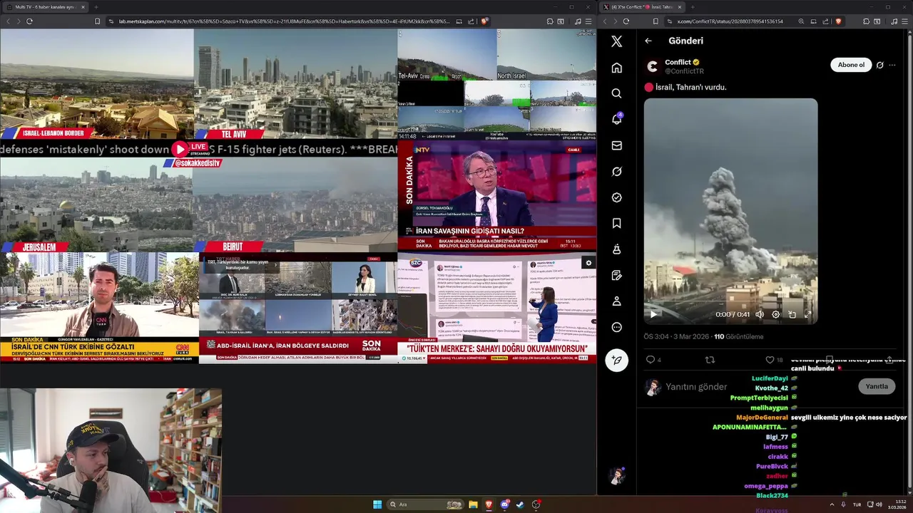
Task: Open settings gear on Sözcü TV tile
Action: pyautogui.click(x=588, y=263)
